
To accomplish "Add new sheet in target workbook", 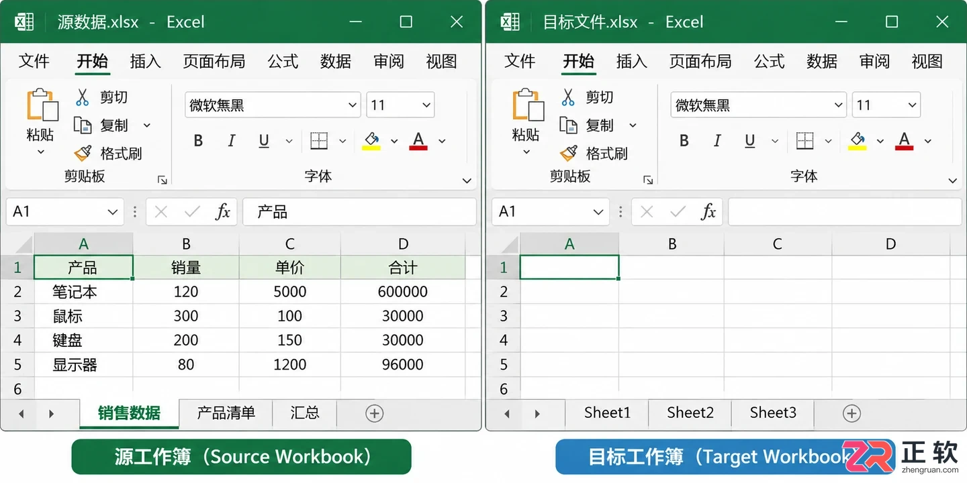I will pyautogui.click(x=851, y=413).
